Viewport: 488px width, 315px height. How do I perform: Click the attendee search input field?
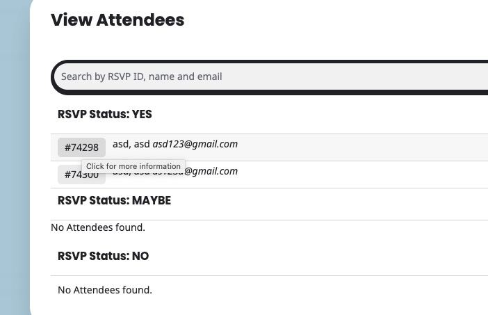271,76
